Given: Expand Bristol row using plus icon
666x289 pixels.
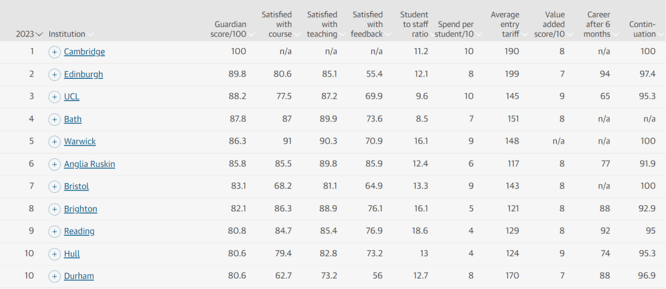Looking at the screenshot, I should 54,187.
